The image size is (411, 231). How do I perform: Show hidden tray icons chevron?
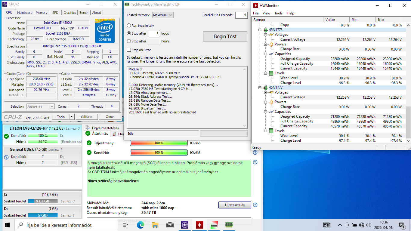(340, 225)
